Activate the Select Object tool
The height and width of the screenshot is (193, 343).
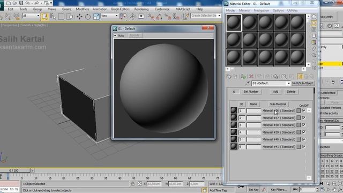(44, 17)
